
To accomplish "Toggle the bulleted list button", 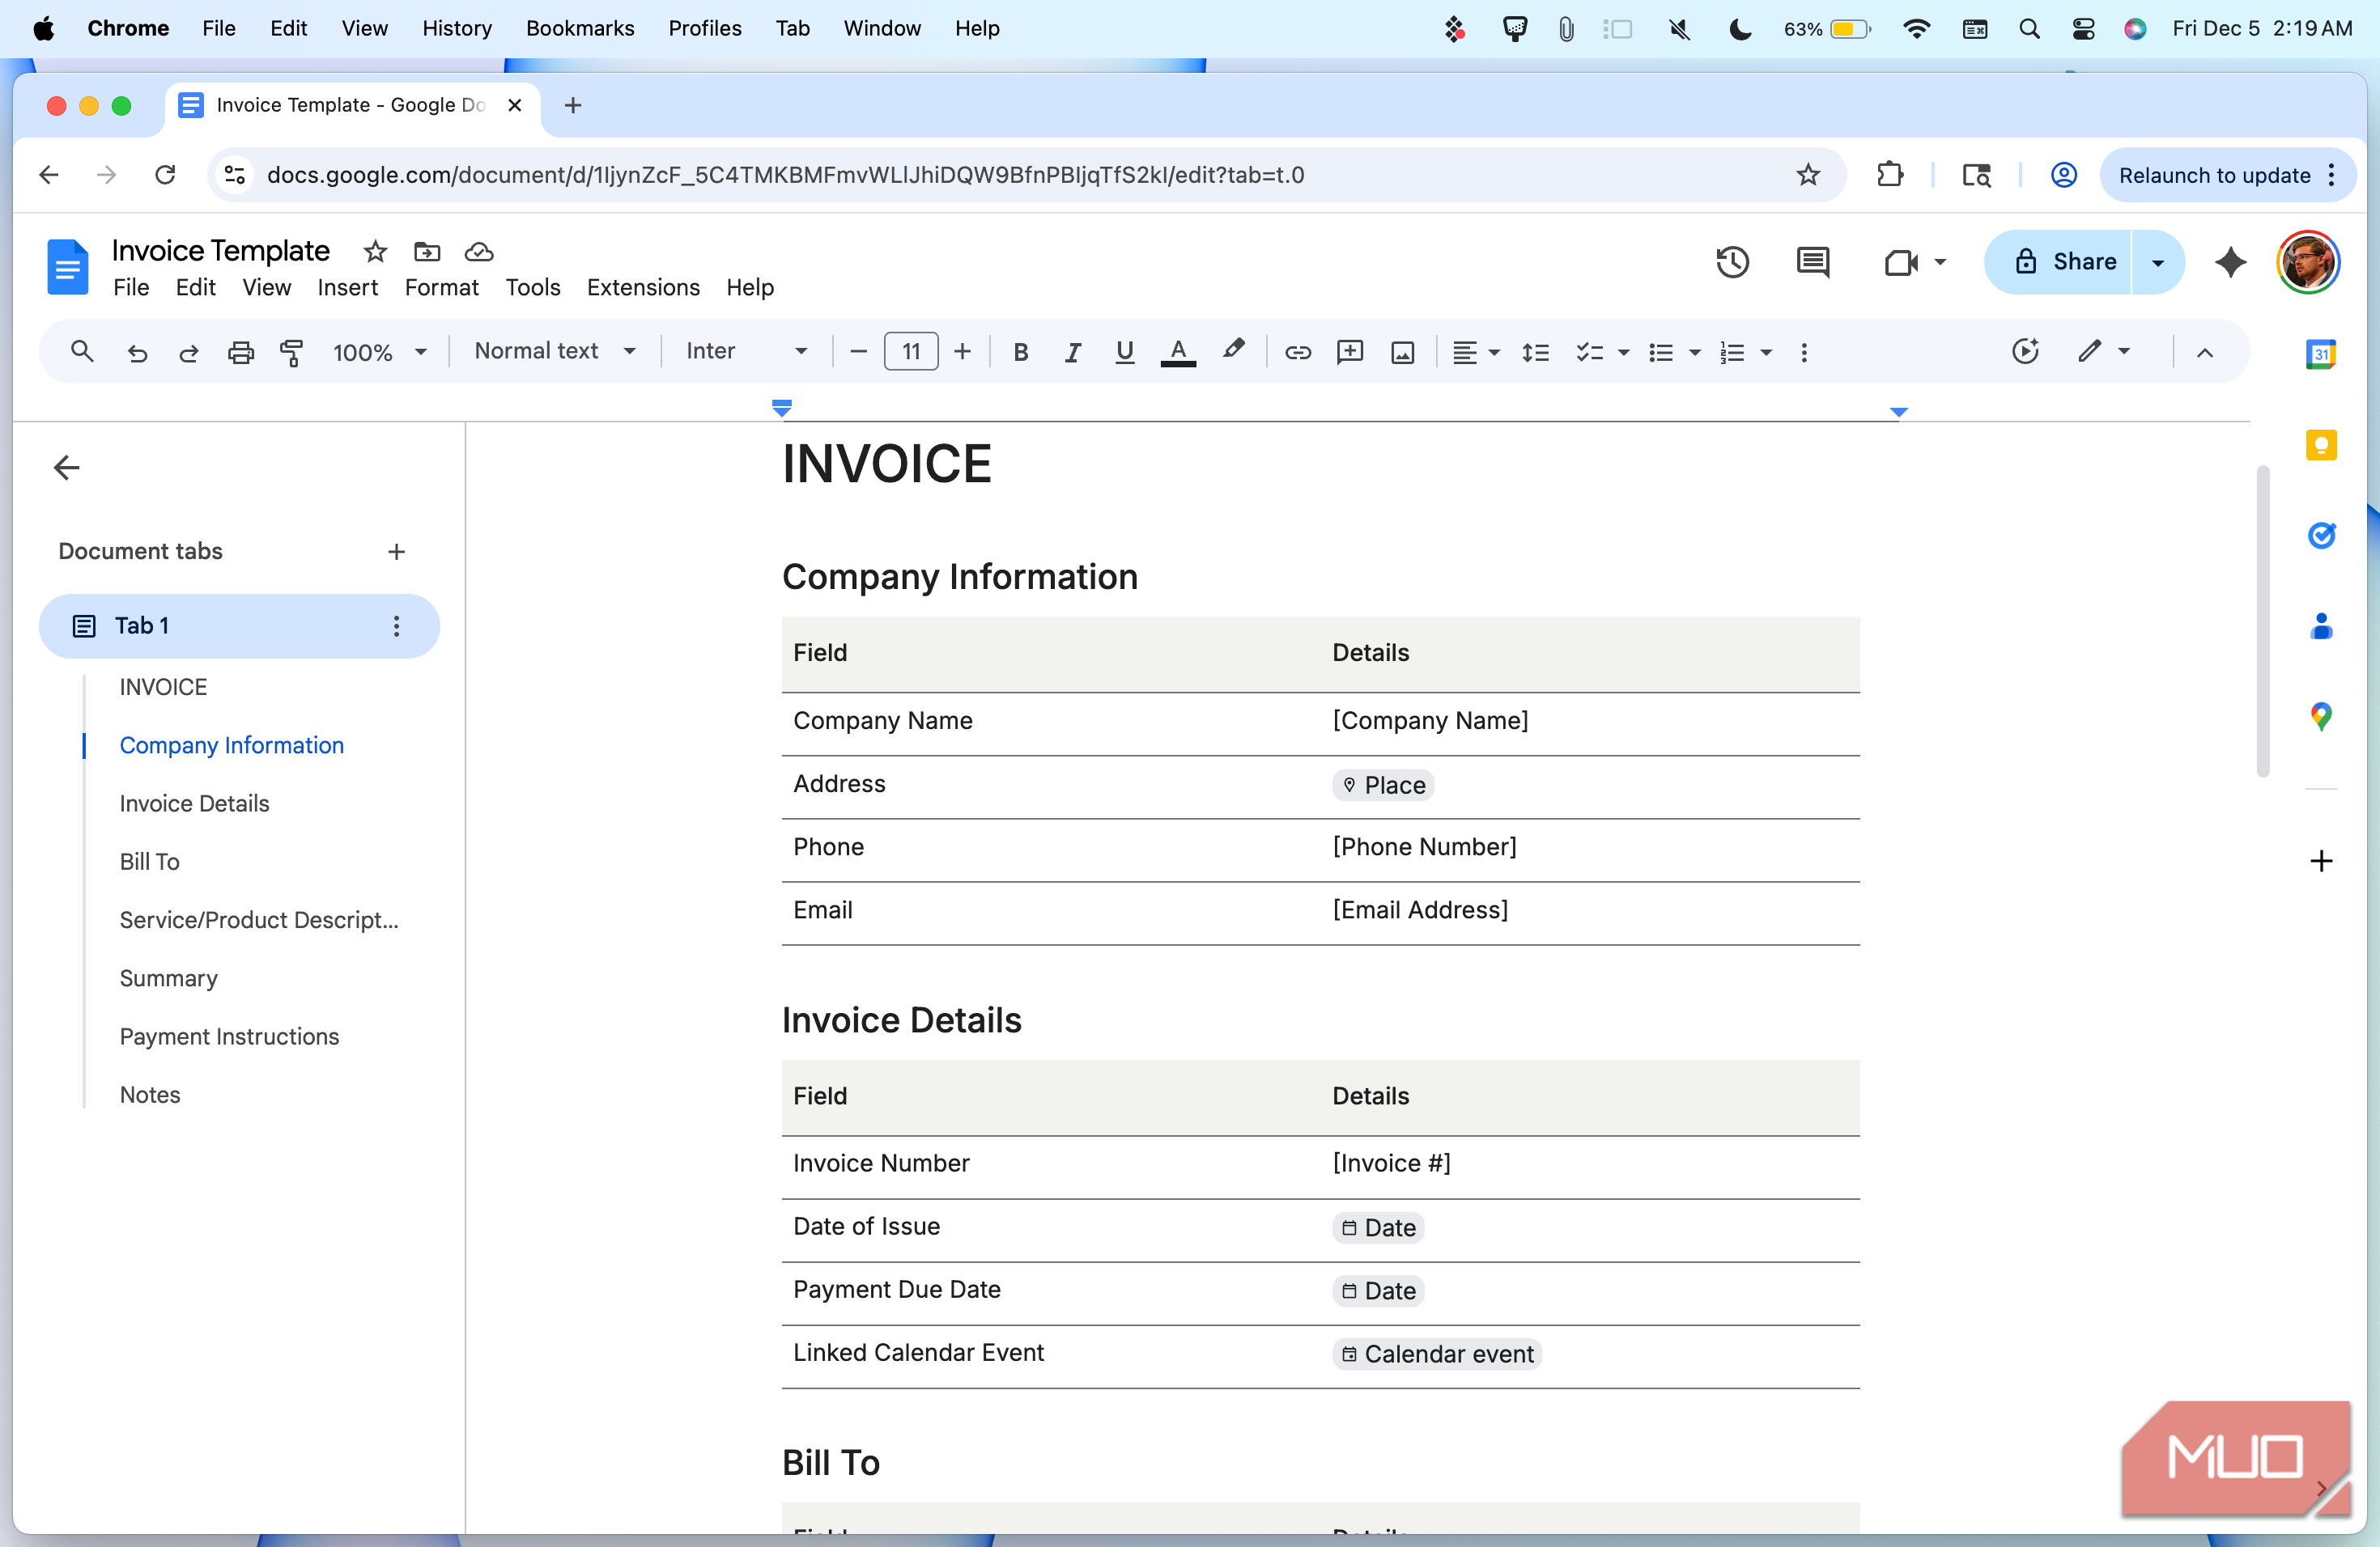I will [1660, 352].
